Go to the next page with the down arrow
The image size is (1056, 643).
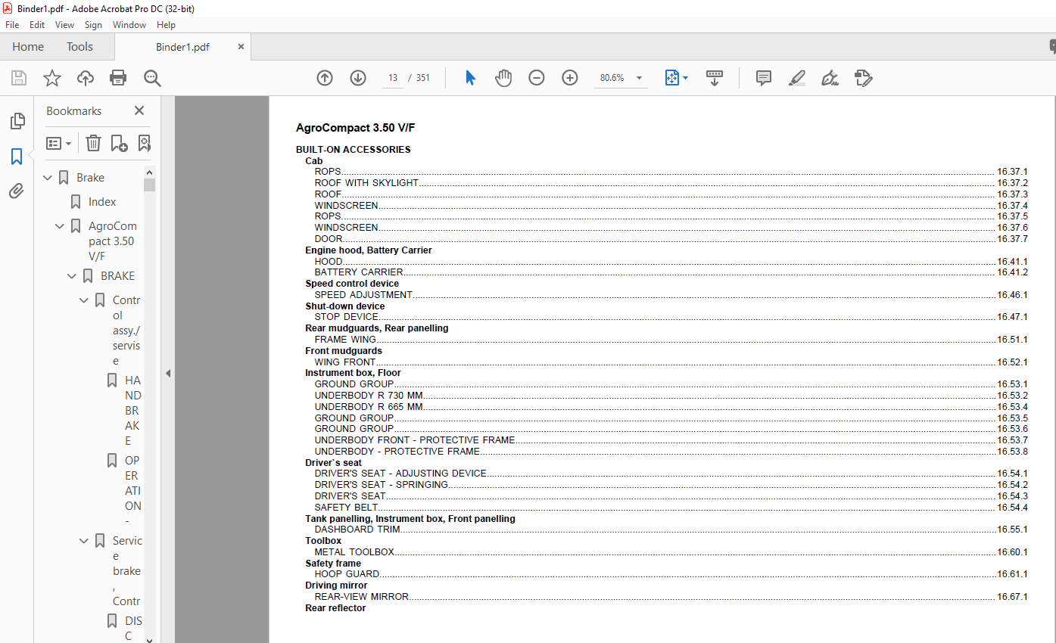(x=358, y=78)
